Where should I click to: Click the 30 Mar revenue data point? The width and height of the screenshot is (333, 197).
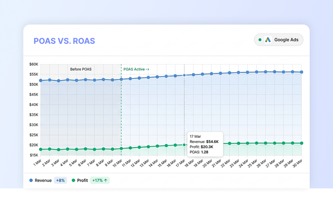coord(302,72)
